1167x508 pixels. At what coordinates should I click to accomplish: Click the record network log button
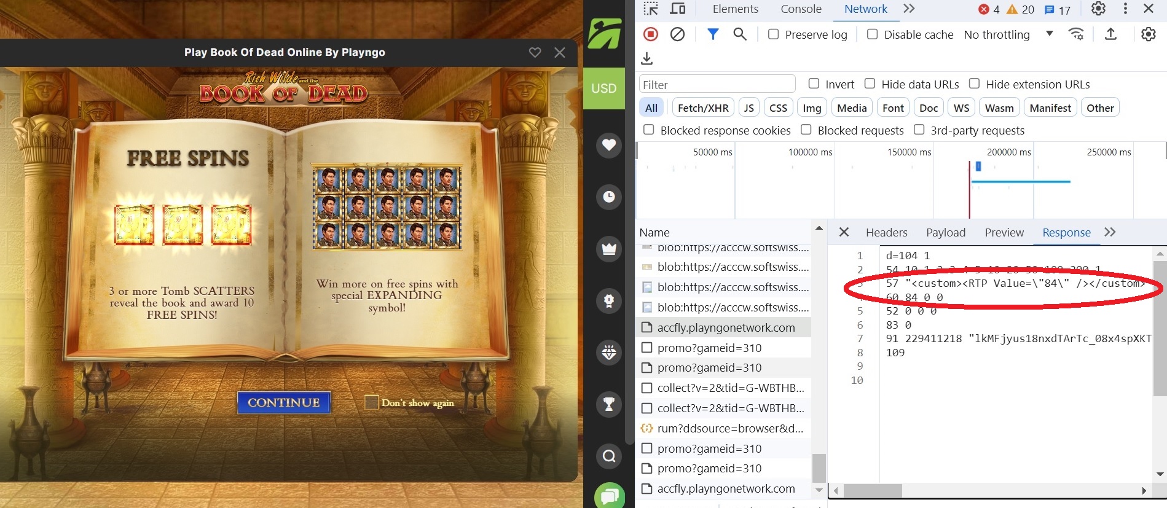tap(651, 34)
